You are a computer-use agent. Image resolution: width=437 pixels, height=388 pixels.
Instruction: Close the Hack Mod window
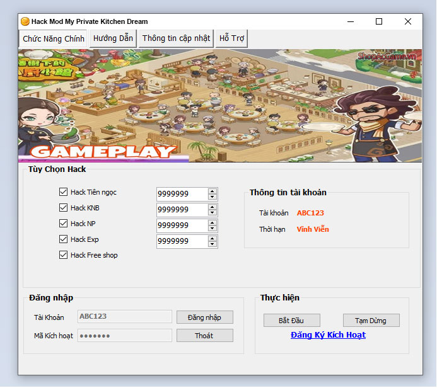(x=408, y=21)
